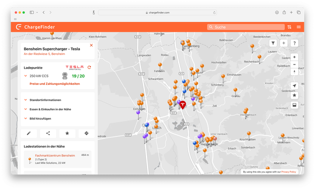Click the chargefinder.com address bar

click(157, 12)
